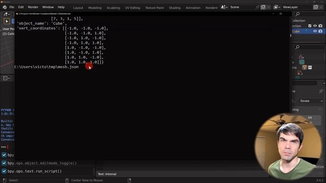Click the Text: Internal label

(x=107, y=174)
